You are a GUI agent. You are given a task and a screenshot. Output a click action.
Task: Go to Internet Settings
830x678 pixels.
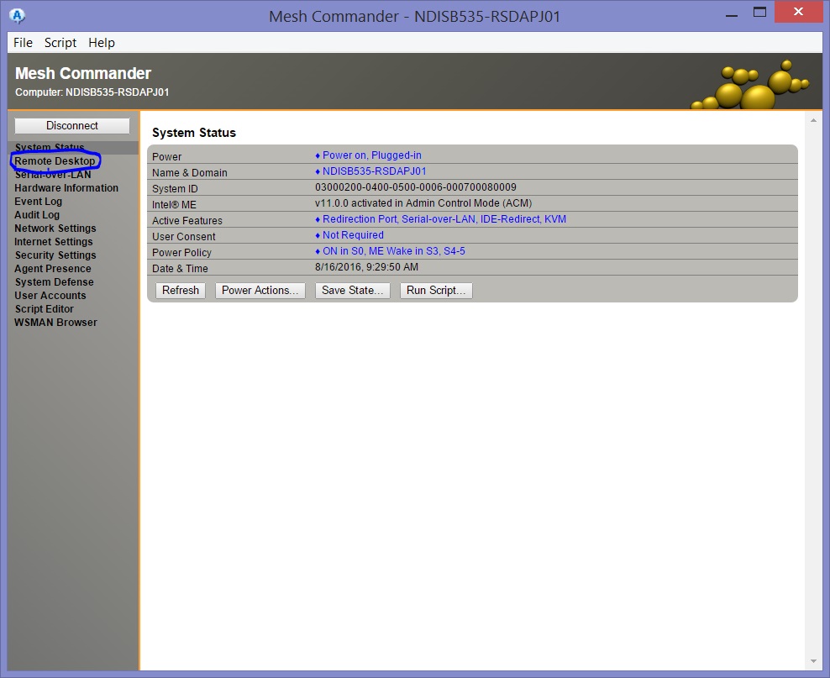pyautogui.click(x=54, y=242)
